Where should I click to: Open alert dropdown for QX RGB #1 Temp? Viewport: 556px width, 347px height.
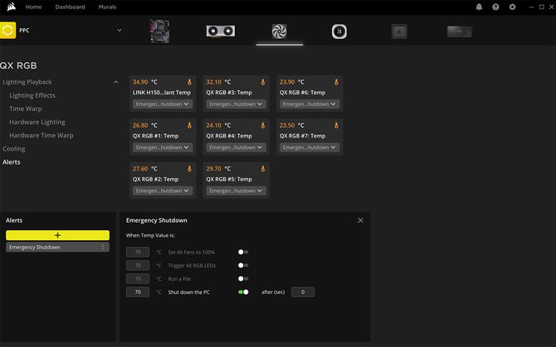163,147
